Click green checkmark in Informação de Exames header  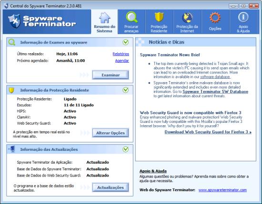point(126,42)
